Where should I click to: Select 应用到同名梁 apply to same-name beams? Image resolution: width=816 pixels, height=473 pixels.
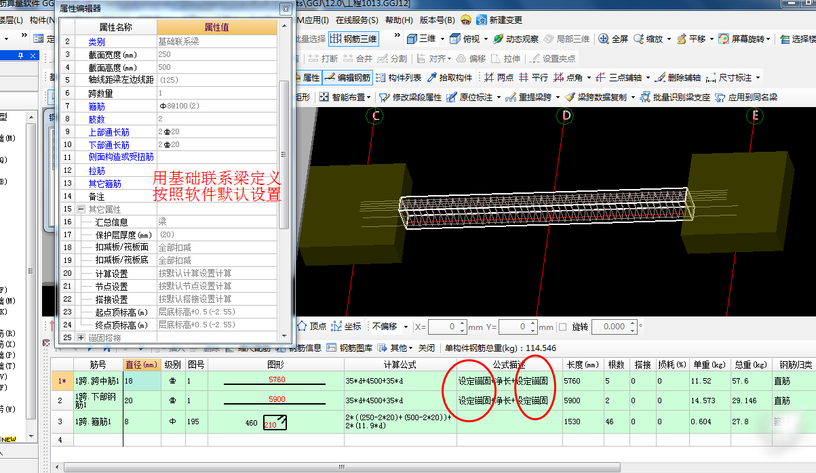[x=746, y=98]
